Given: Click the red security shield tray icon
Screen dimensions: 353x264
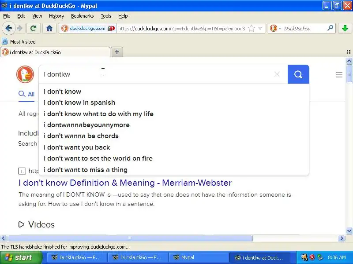Looking at the screenshot, I should pyautogui.click(x=312, y=257).
